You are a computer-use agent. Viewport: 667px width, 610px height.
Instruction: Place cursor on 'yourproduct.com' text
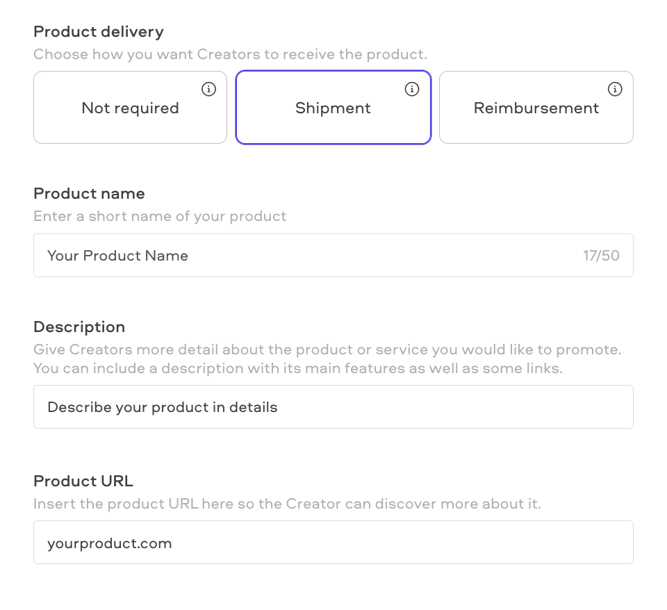[x=110, y=543]
